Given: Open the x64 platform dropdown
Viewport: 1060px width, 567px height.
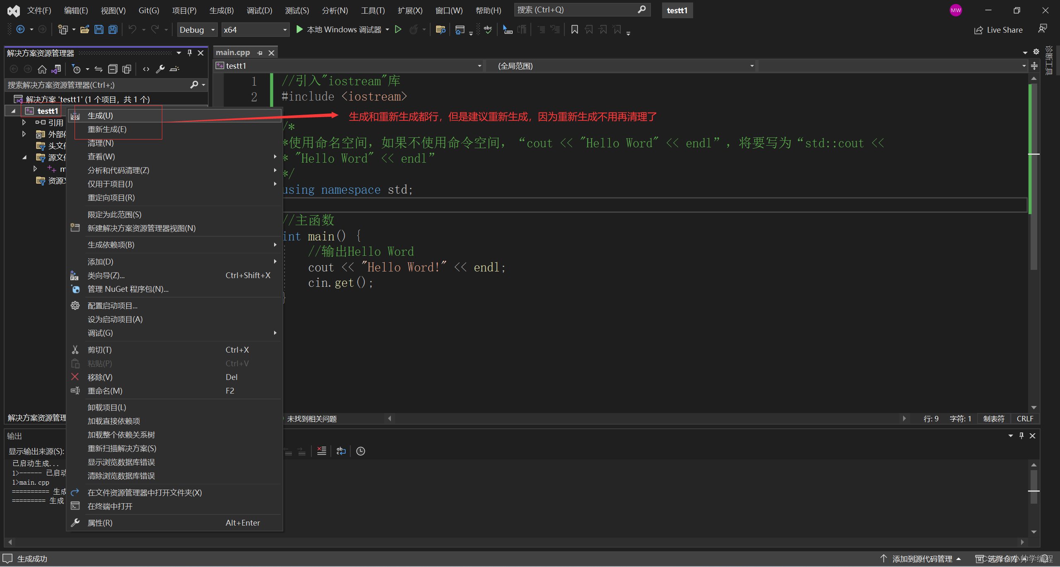Looking at the screenshot, I should pos(255,30).
